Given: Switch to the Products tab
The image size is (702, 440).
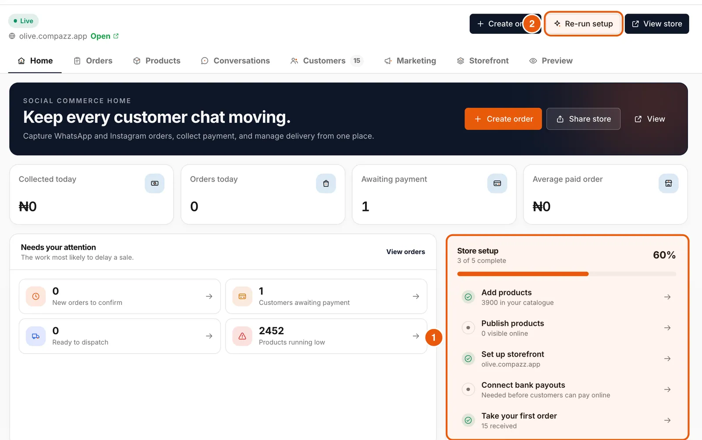Looking at the screenshot, I should point(157,61).
